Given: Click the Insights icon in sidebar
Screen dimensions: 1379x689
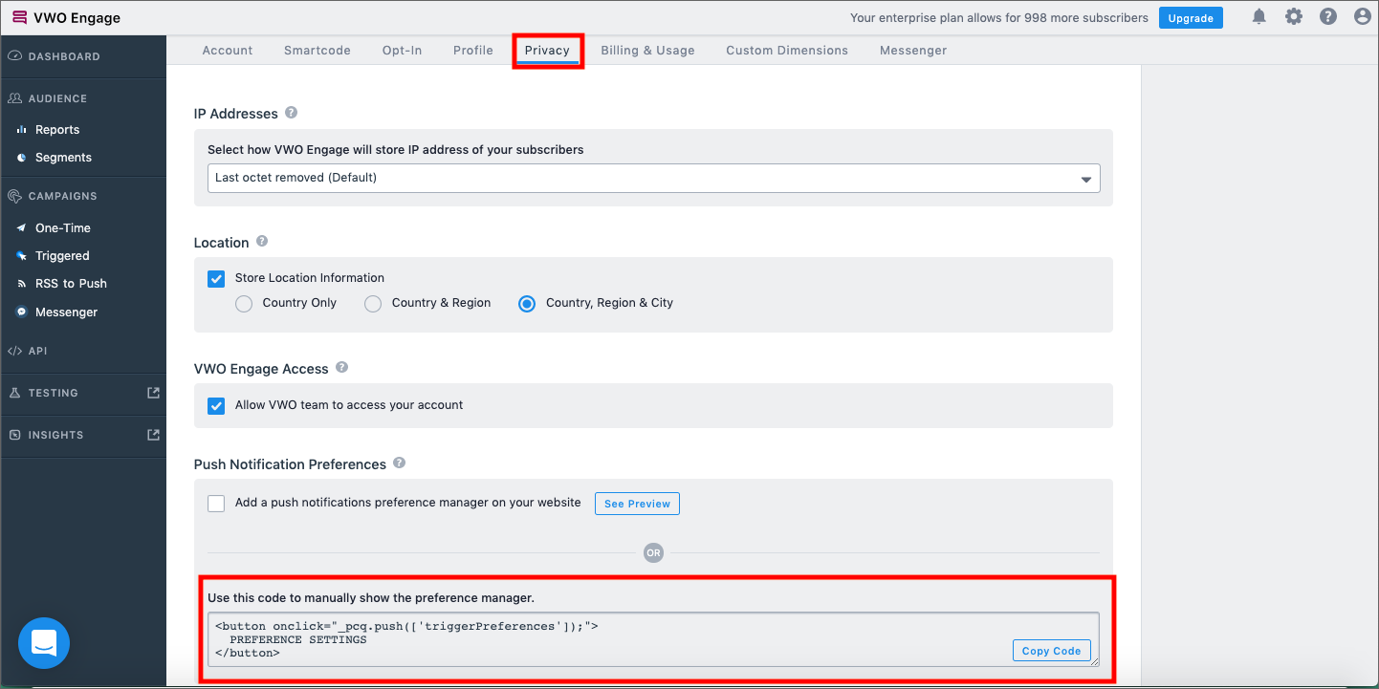Looking at the screenshot, I should pos(14,435).
